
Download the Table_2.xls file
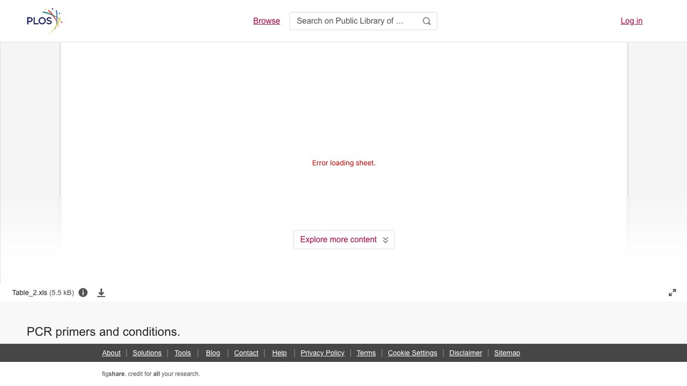[x=101, y=293]
